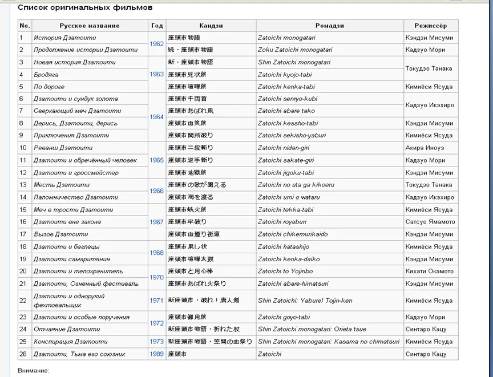Follow the 1965 year link
The height and width of the screenshot is (377, 493).
tap(156, 160)
